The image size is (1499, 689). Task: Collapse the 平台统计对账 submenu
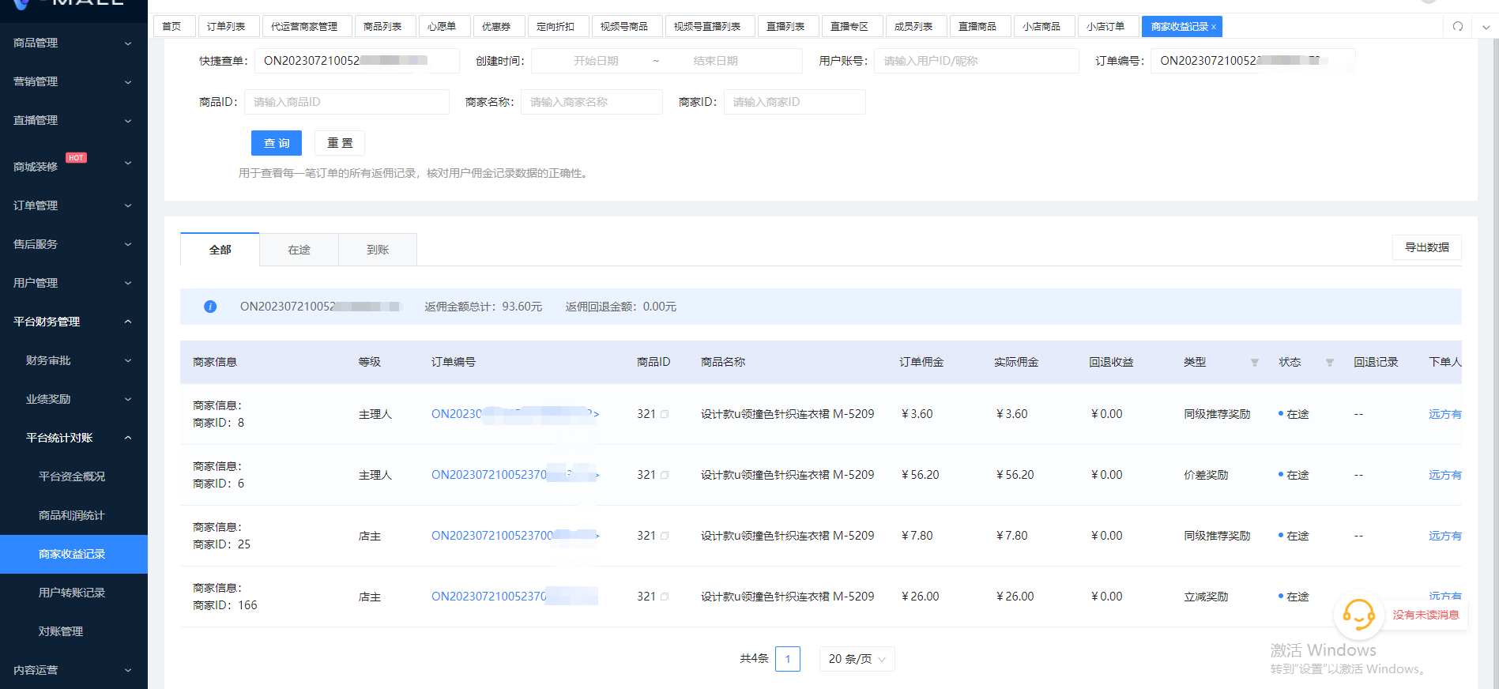click(x=73, y=438)
